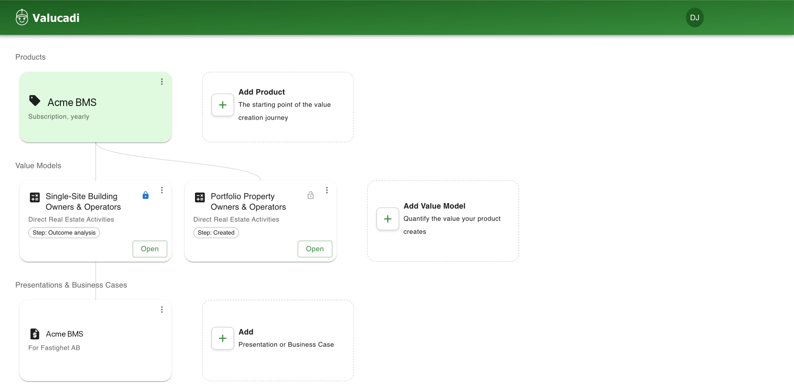Click the Value Models section heading
The width and height of the screenshot is (794, 387).
[x=38, y=166]
